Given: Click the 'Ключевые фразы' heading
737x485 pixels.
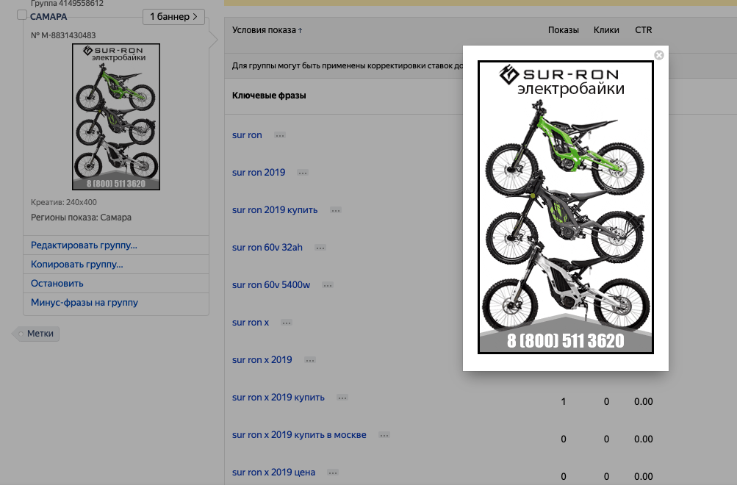Looking at the screenshot, I should (x=269, y=96).
